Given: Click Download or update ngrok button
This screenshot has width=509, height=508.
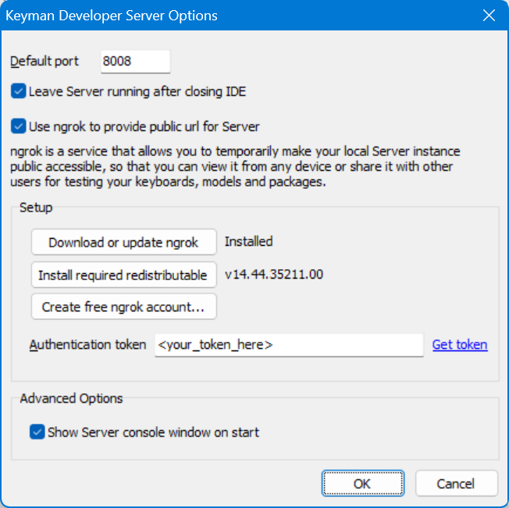Looking at the screenshot, I should [x=123, y=242].
